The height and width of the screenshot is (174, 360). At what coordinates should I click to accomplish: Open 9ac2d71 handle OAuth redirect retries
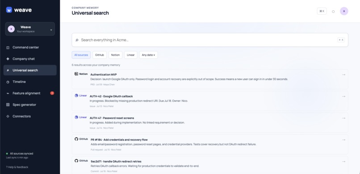click(x=210, y=165)
